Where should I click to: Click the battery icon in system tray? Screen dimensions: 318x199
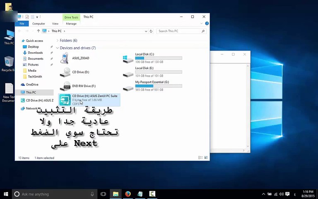coord(270,194)
